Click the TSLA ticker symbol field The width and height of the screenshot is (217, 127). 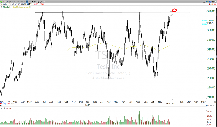point(6,2)
